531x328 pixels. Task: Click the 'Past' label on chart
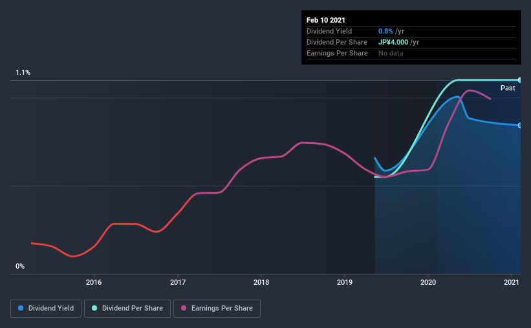[508, 88]
